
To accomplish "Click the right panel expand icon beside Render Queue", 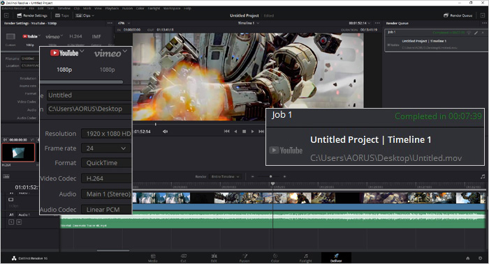I will pyautogui.click(x=483, y=15).
